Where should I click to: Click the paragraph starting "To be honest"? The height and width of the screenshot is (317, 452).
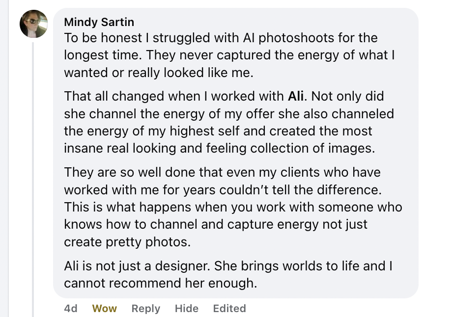pos(221,55)
